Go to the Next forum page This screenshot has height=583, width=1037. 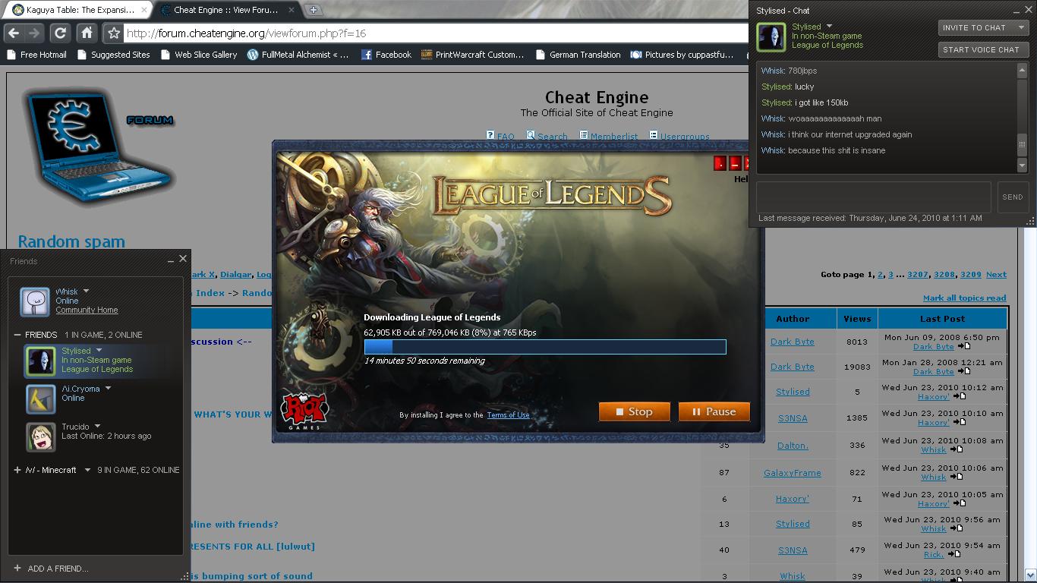[996, 275]
